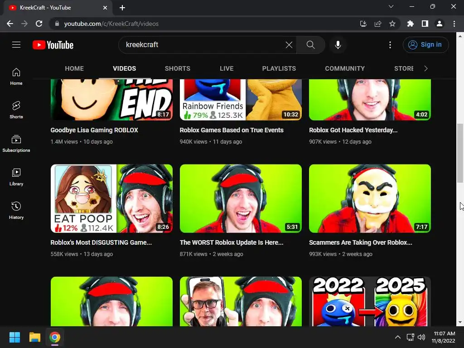Open Subscriptions in the sidebar
Image resolution: width=464 pixels, height=348 pixels.
pos(16,144)
